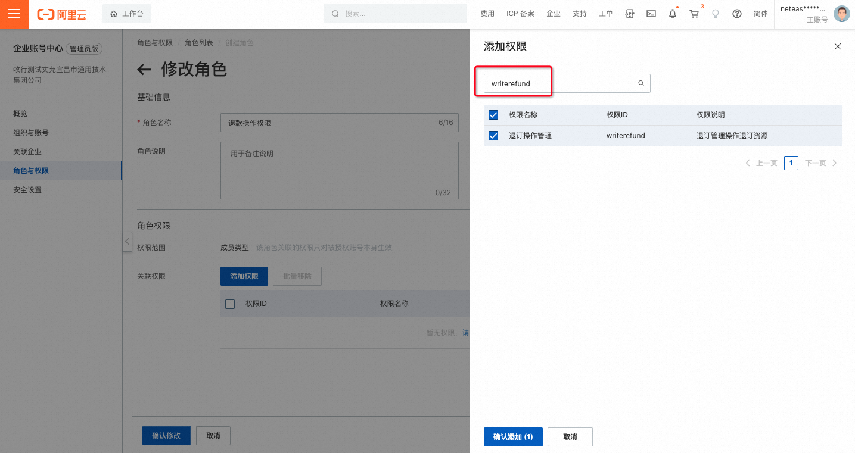Click the 角色说明 text area
Image resolution: width=855 pixels, height=453 pixels.
tap(340, 170)
